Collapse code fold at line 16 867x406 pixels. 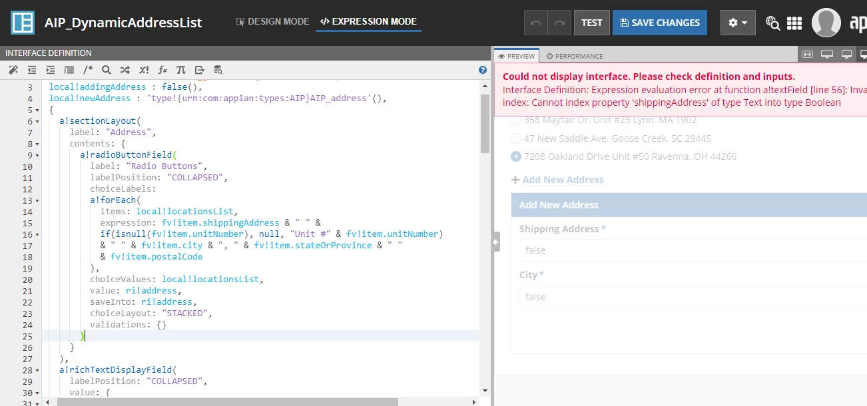(x=38, y=234)
